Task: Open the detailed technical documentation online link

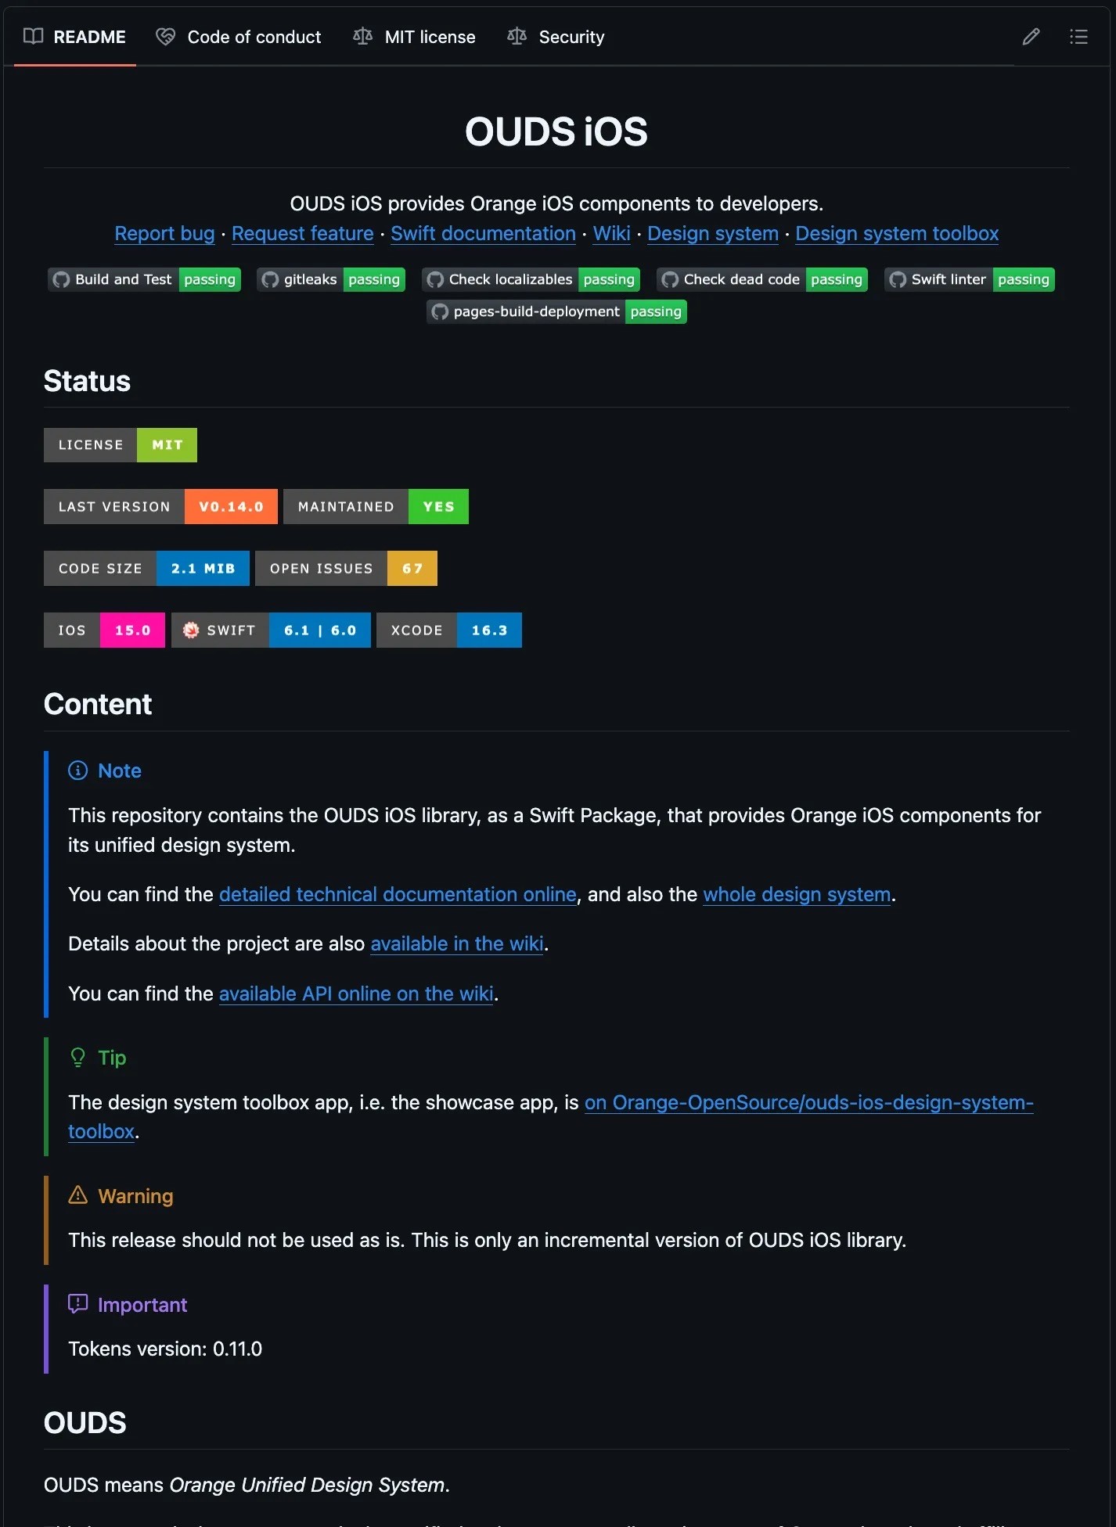Action: (x=398, y=894)
